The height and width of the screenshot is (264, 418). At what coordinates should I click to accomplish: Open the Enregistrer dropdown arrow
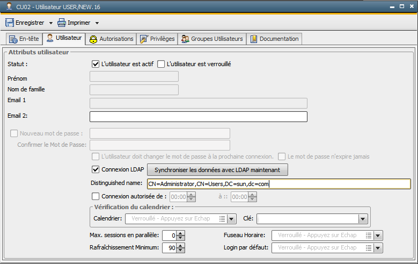(x=50, y=23)
